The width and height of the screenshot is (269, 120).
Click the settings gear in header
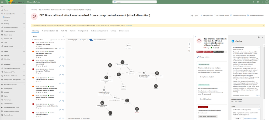click(x=258, y=2)
